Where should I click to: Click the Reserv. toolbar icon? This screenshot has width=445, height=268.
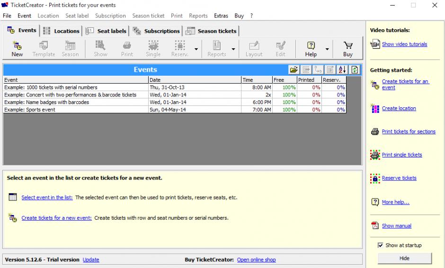click(180, 45)
